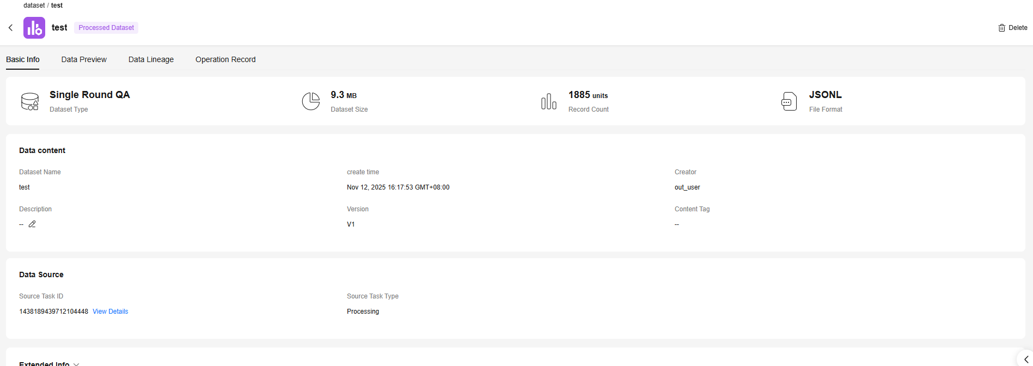This screenshot has width=1033, height=366.
Task: Click the Record Count bar chart icon
Action: point(548,101)
